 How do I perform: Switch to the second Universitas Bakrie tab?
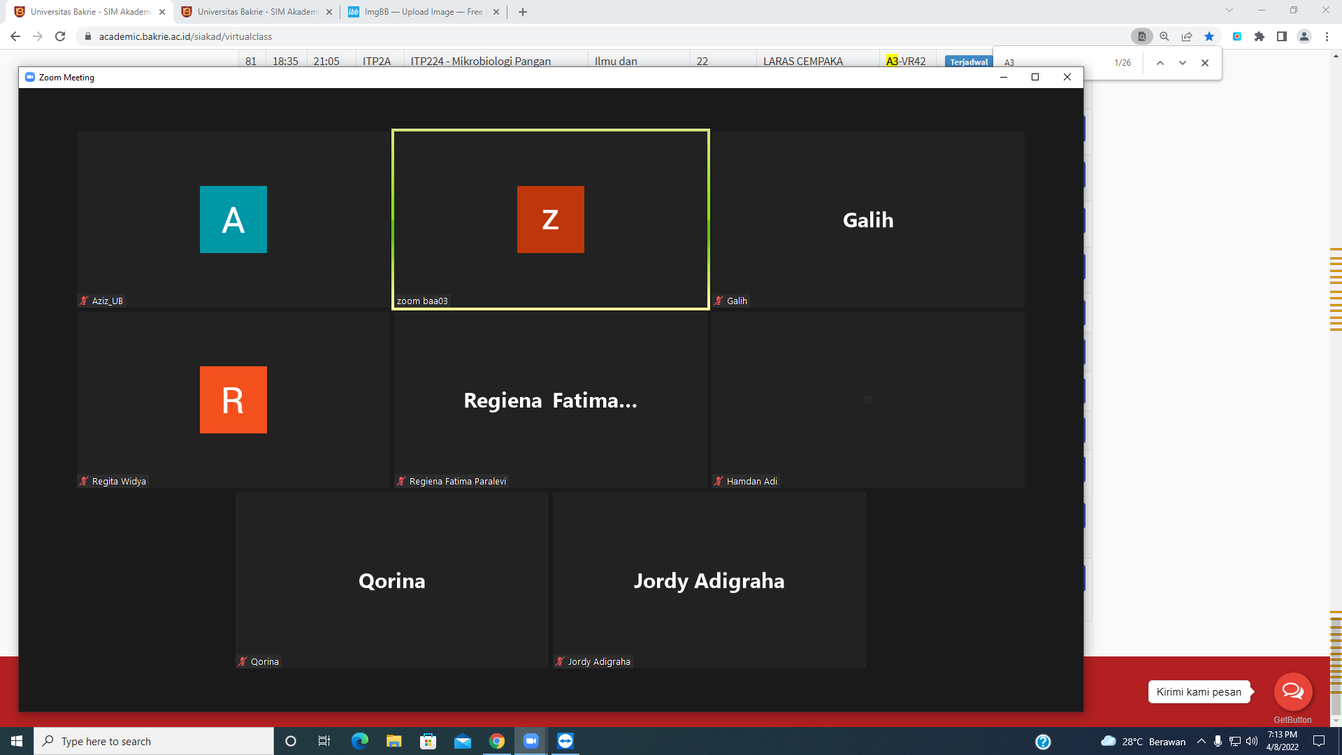(x=257, y=12)
